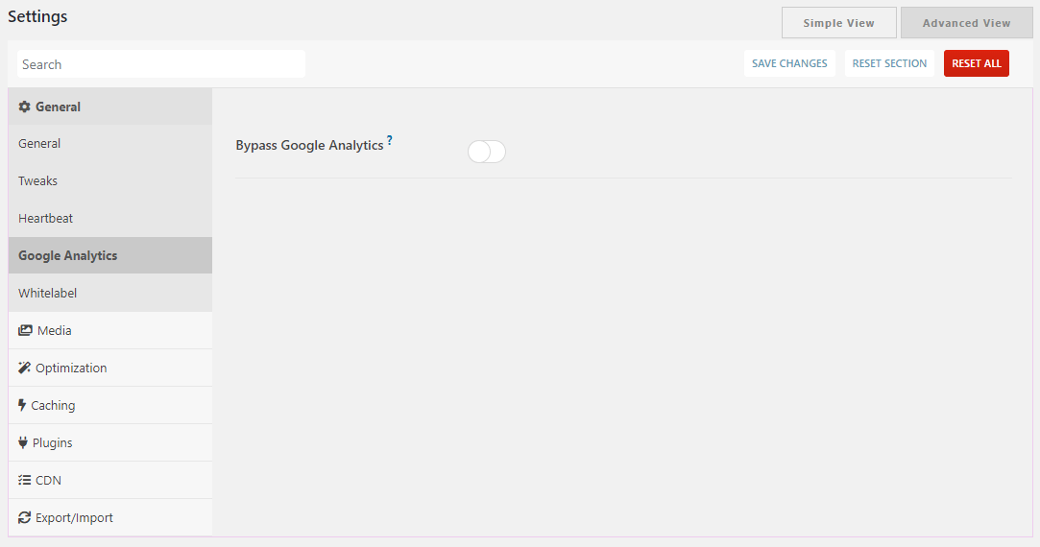Focus the settings Search field
The image size is (1040, 547).
[161, 64]
